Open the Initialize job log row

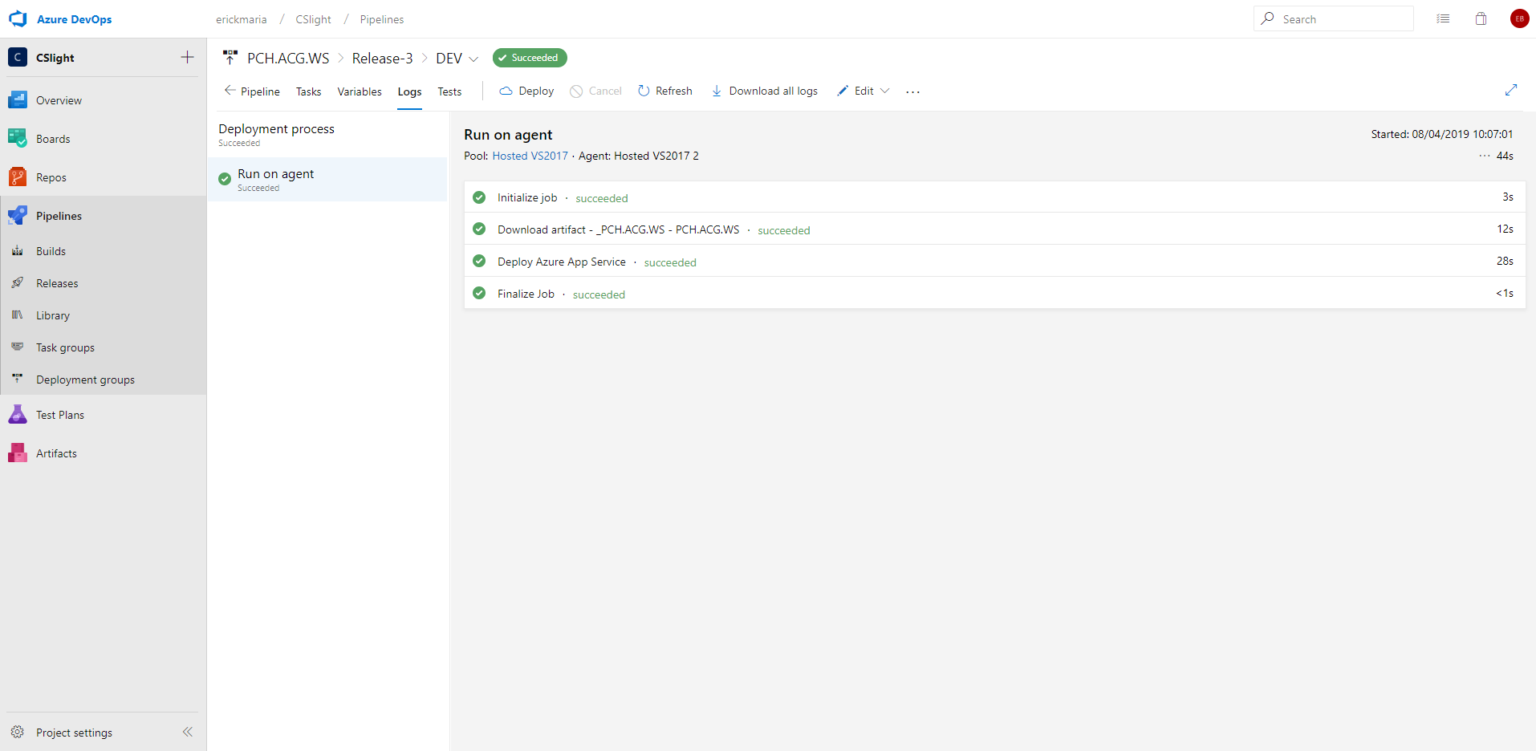pos(994,197)
